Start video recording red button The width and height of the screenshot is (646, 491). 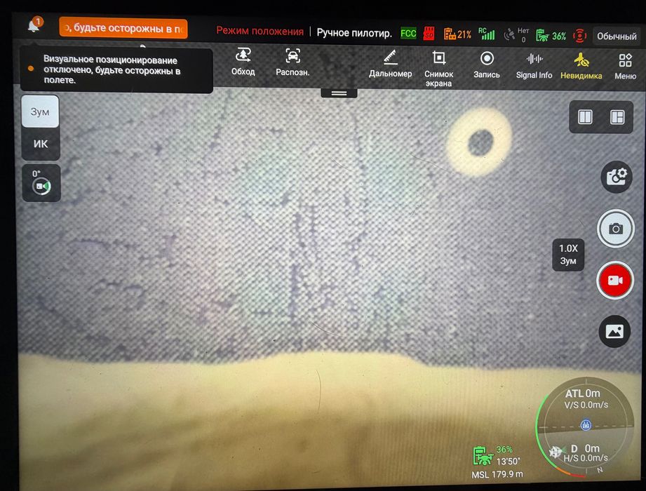(614, 280)
